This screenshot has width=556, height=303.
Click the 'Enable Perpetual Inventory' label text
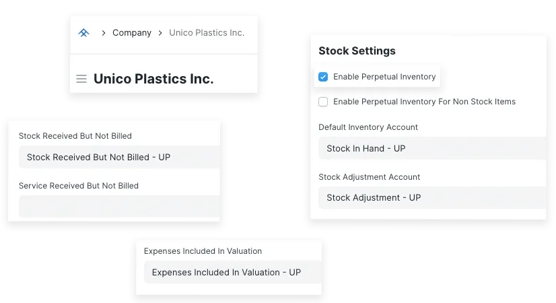click(384, 77)
